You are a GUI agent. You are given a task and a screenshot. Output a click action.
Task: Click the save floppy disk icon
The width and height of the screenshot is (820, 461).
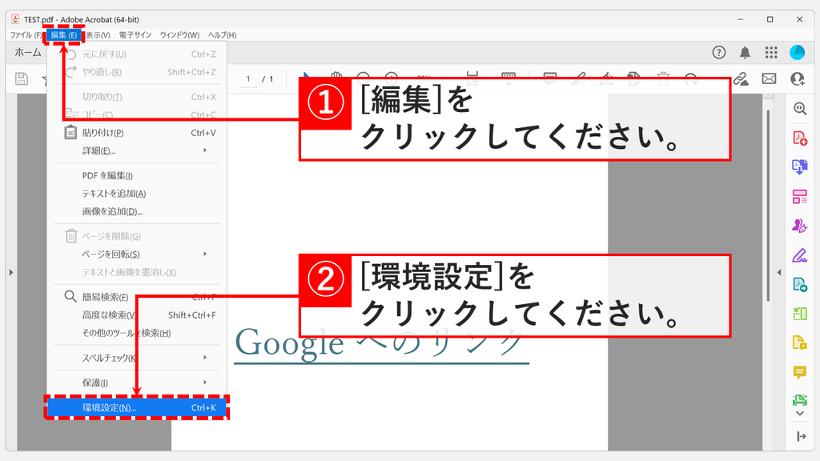point(22,79)
